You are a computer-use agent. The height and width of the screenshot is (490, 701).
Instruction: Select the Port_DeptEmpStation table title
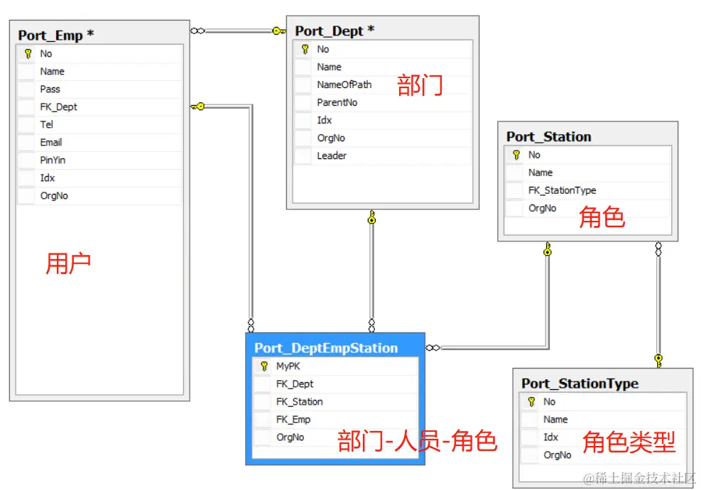(x=326, y=348)
